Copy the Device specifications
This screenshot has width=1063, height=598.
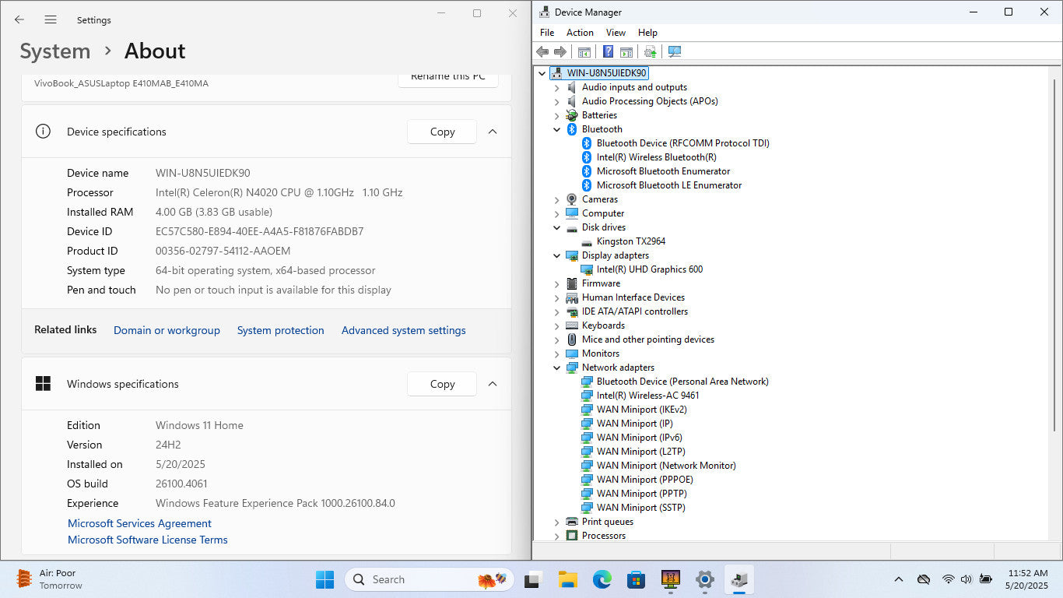coord(442,132)
